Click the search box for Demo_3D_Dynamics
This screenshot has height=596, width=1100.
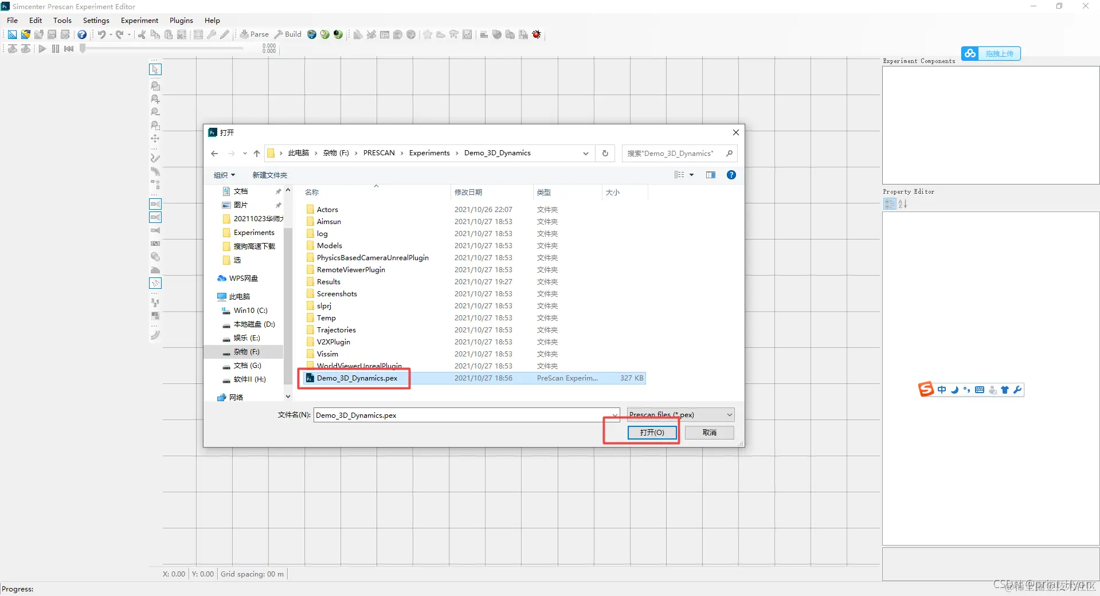679,154
